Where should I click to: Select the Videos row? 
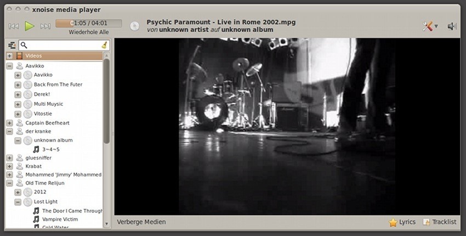pos(54,55)
